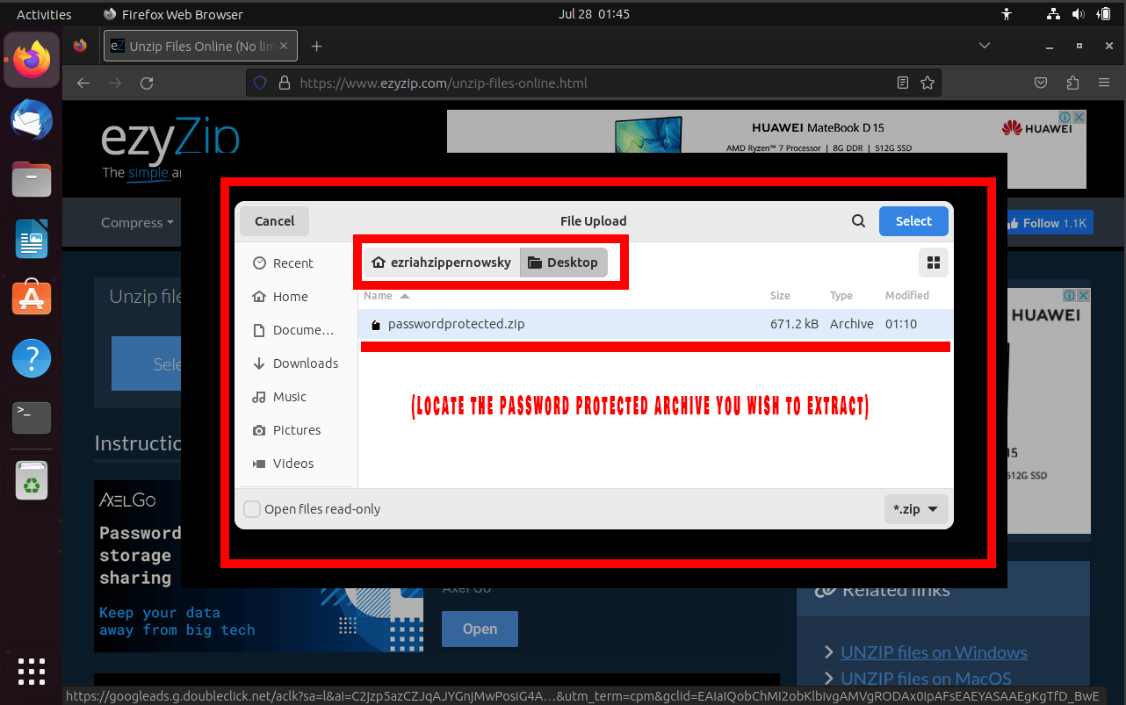The width and height of the screenshot is (1126, 705).
Task: Save the page to Pocket
Action: 1041,82
